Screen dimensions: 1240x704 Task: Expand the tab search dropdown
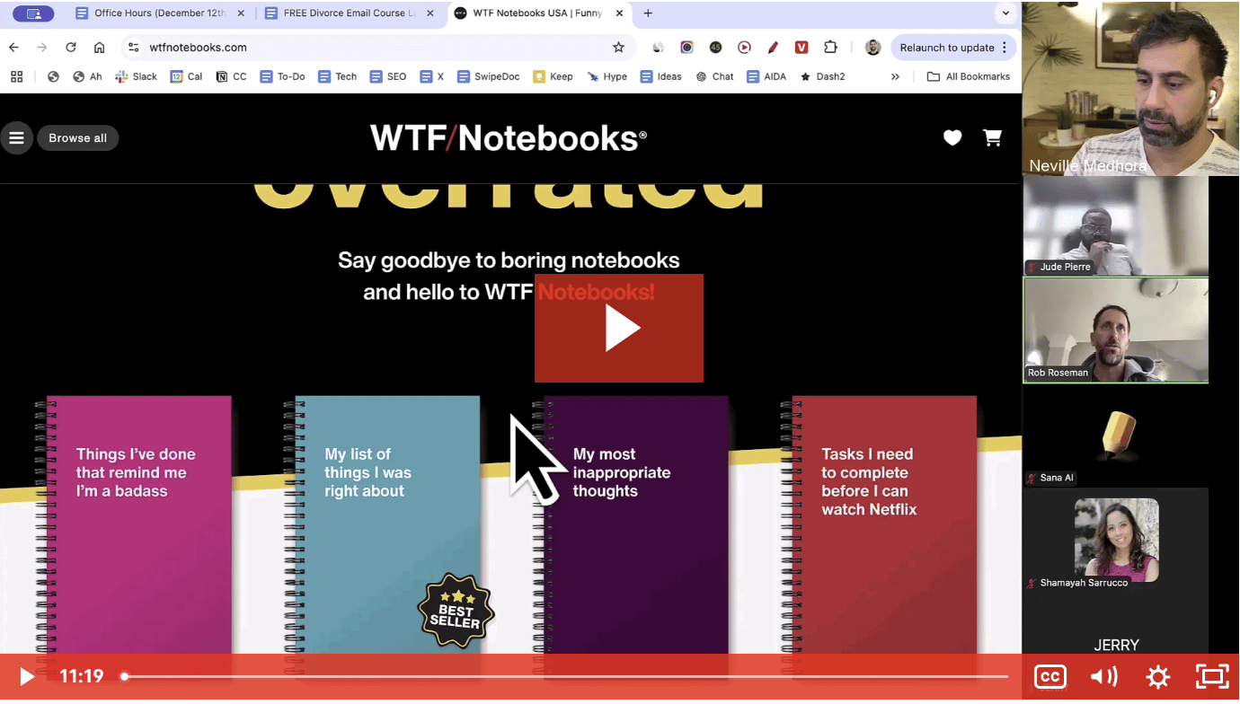[x=1005, y=13]
